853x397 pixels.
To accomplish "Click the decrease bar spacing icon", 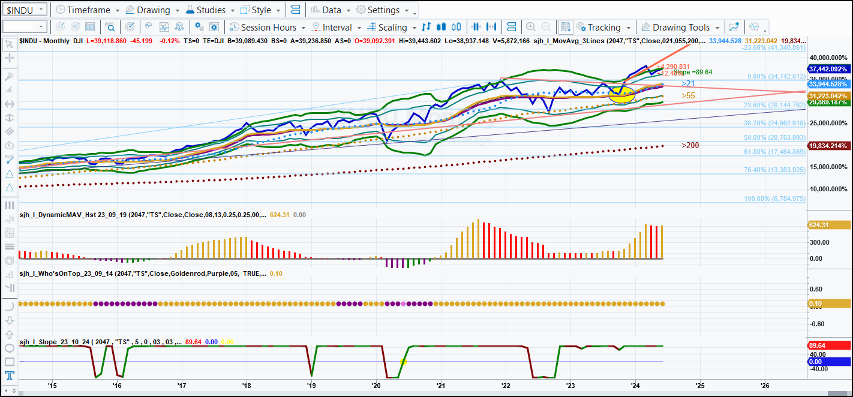I will [x=476, y=27].
